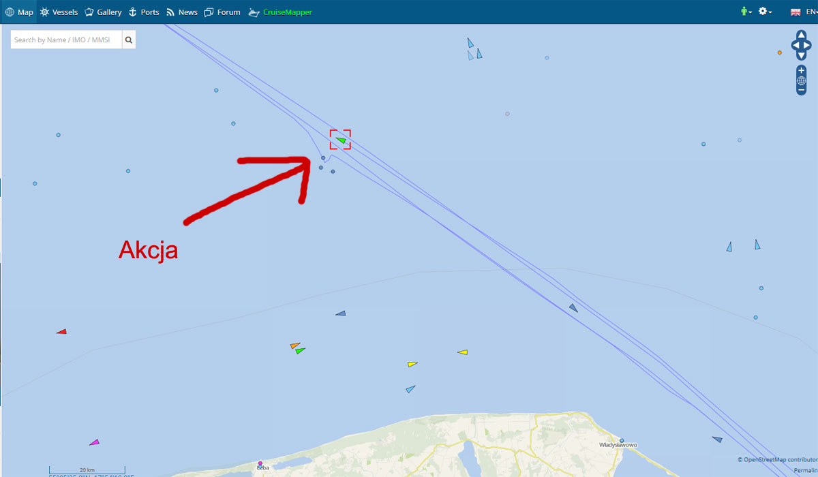Pan the map down with arrow control
818x477 pixels.
801,56
